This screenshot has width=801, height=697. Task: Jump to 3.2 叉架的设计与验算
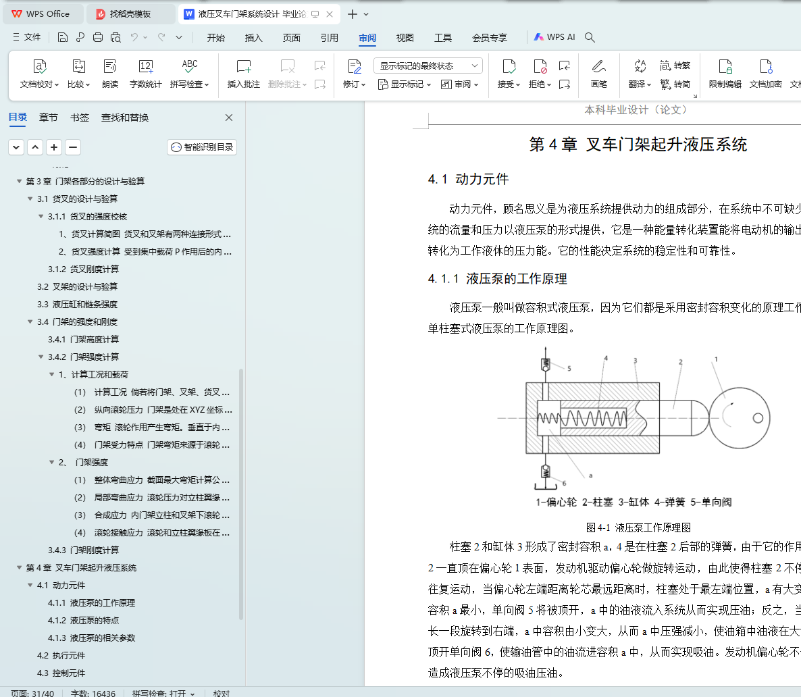click(77, 286)
